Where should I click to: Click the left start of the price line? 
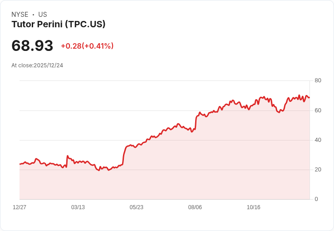(x=20, y=164)
